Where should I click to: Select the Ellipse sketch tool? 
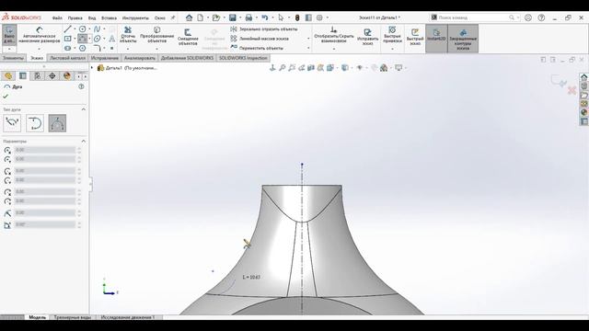click(97, 39)
